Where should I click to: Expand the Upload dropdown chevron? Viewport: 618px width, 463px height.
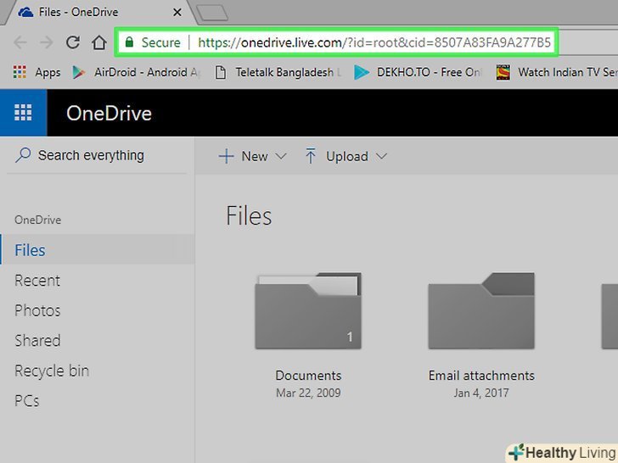pyautogui.click(x=381, y=156)
